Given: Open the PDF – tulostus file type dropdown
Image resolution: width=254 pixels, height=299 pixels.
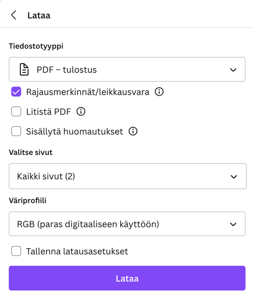Looking at the screenshot, I should pos(127,69).
